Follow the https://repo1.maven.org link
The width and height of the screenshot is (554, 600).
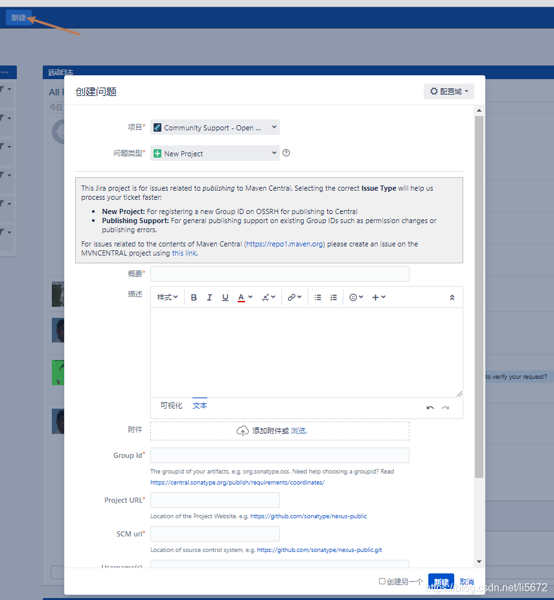tap(284, 244)
